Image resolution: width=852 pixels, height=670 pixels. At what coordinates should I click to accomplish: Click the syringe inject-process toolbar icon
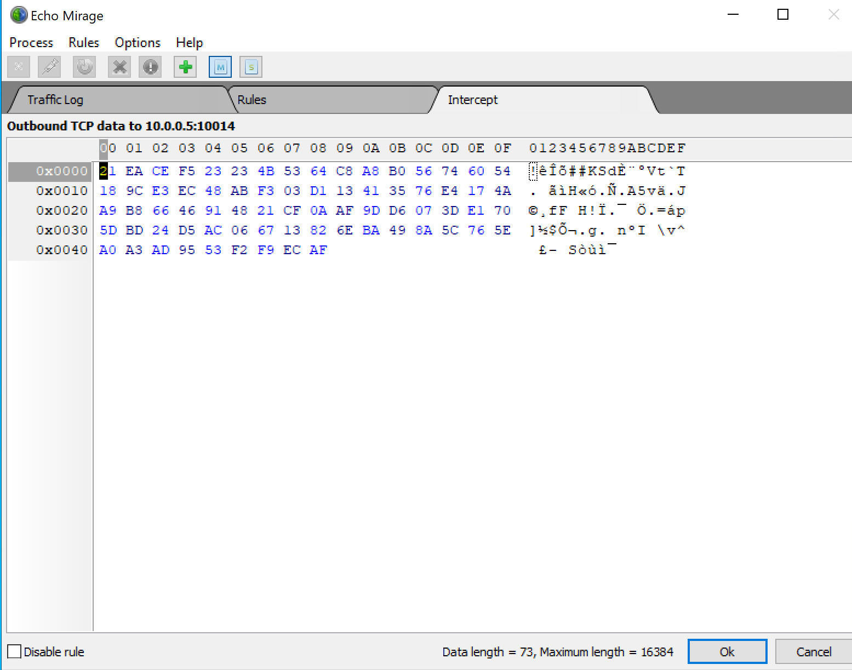pos(49,67)
